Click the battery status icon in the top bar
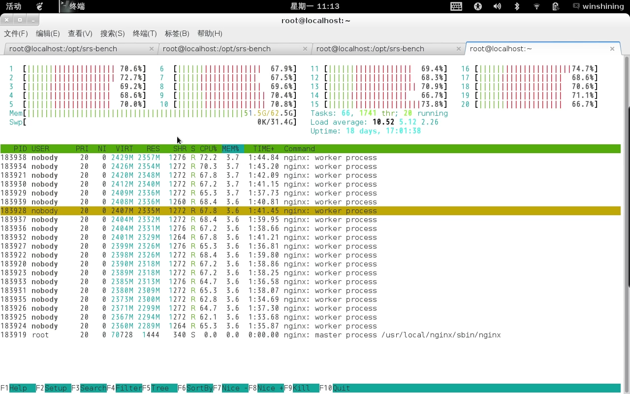 tap(557, 6)
